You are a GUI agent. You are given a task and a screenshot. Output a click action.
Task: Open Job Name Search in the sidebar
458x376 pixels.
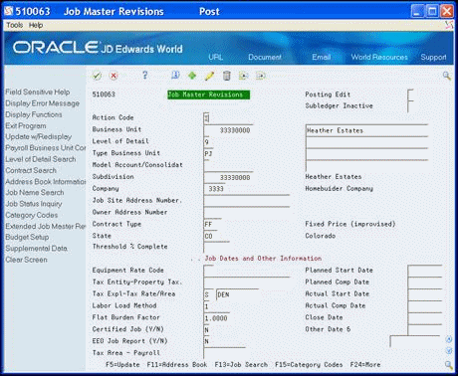[x=35, y=193]
